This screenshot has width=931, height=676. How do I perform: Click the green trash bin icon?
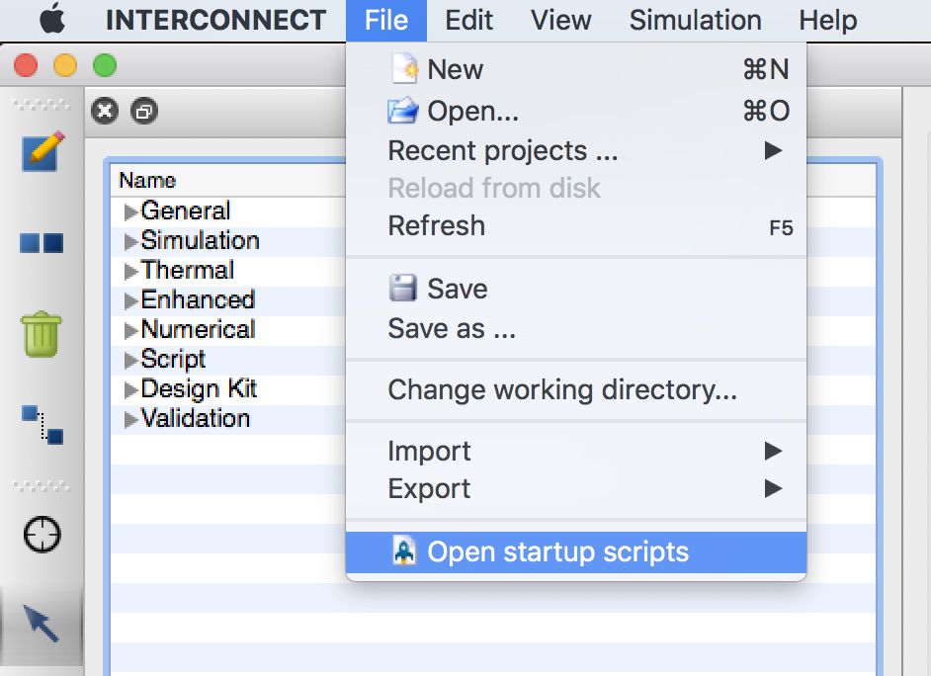(41, 333)
